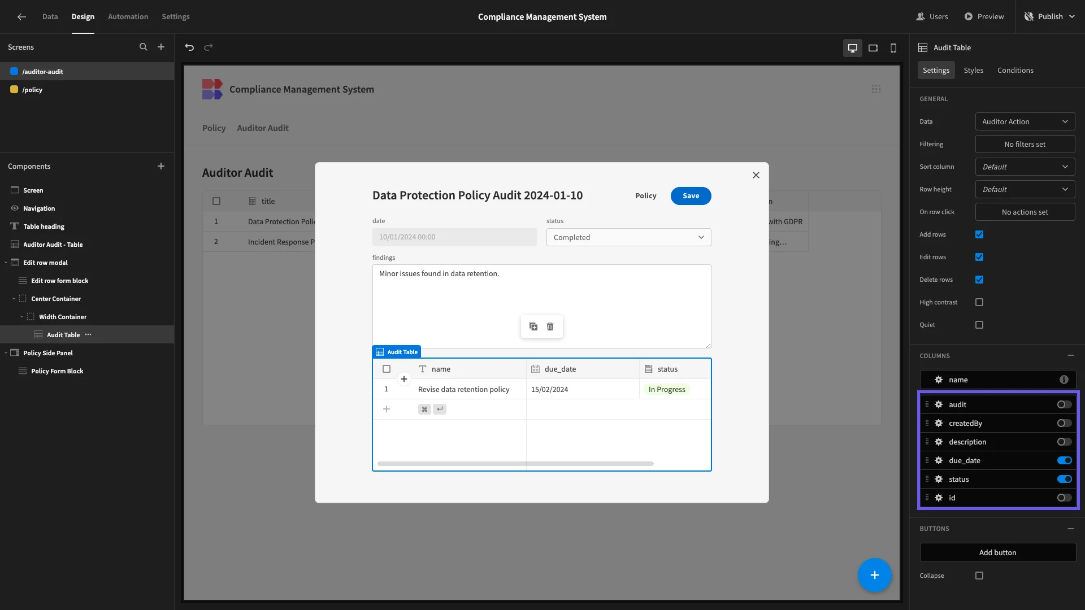1085x610 pixels.
Task: Collapse Policy Side Panel tree node
Action: 6,353
